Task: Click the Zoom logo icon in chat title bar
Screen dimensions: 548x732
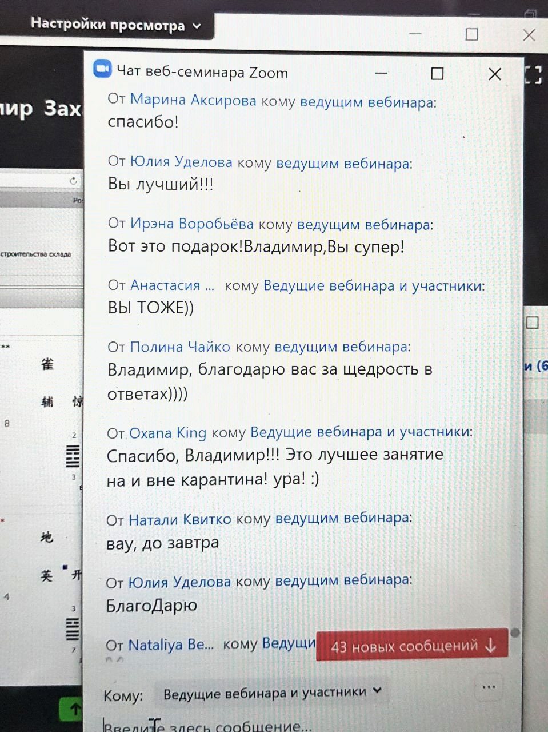Action: click(102, 69)
